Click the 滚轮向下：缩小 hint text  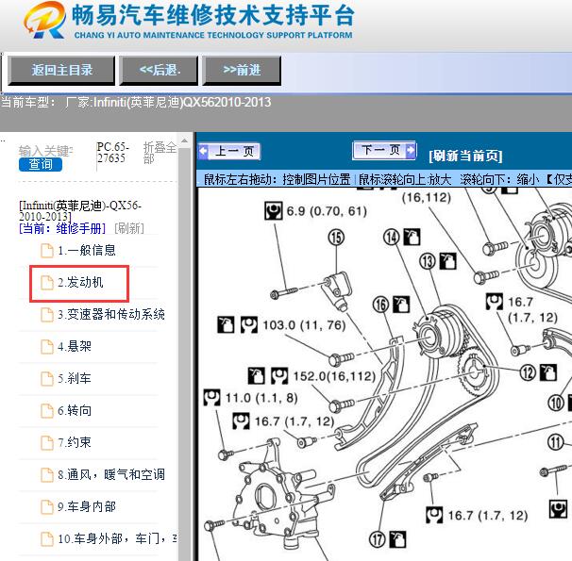pos(499,179)
